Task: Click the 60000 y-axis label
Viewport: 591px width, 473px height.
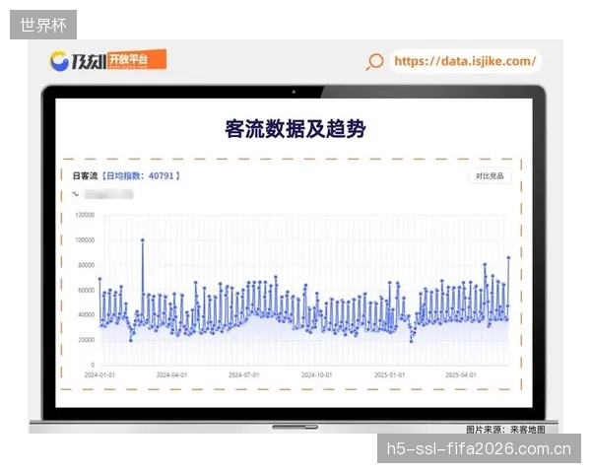Action: pyautogui.click(x=87, y=290)
